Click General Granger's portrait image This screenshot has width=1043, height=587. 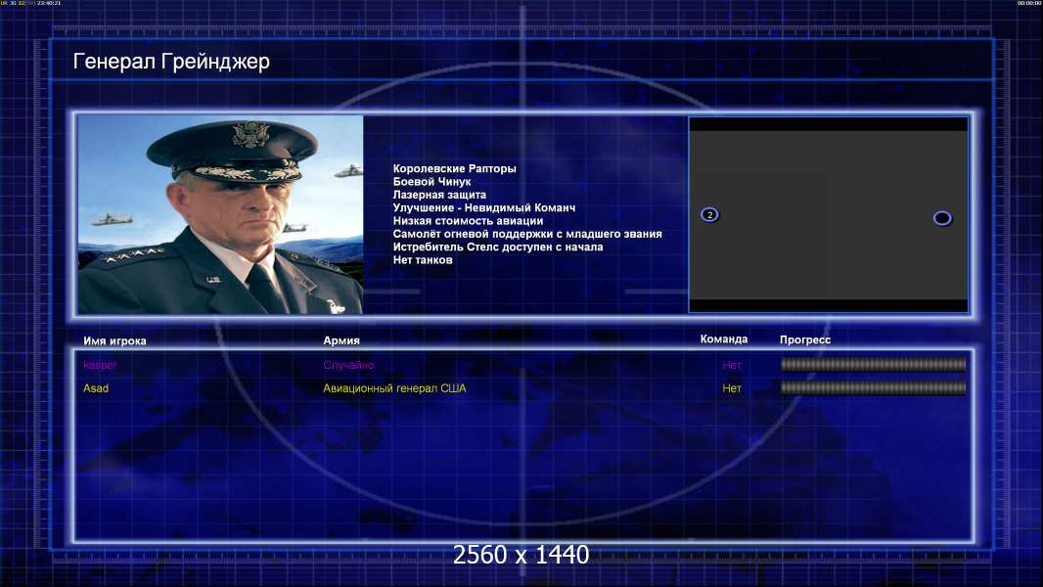(x=220, y=214)
